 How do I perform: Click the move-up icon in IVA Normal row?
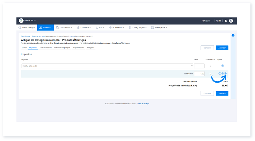point(220,74)
